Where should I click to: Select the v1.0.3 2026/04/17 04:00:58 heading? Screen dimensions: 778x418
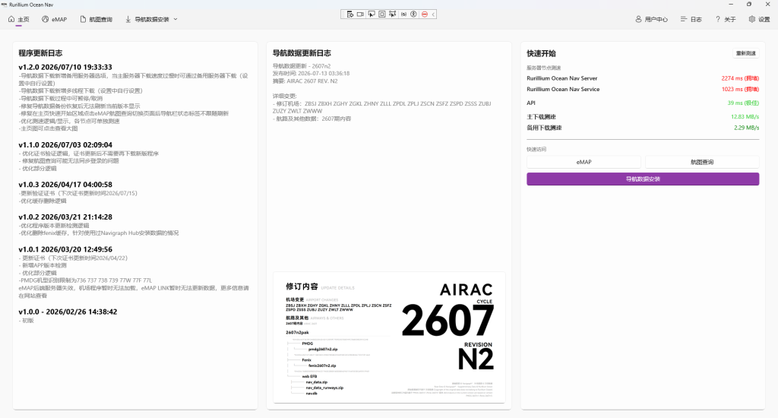pos(65,184)
